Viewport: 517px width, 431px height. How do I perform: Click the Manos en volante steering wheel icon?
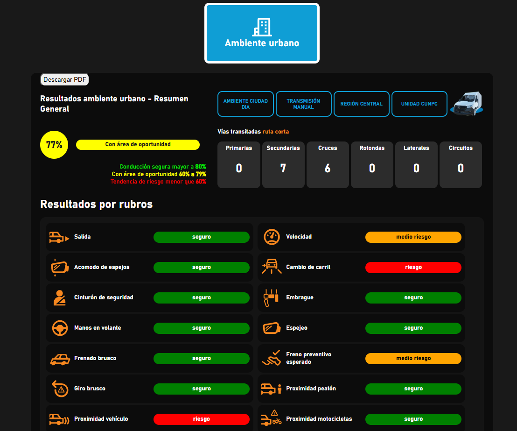click(59, 328)
